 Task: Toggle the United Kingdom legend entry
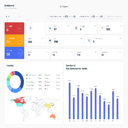click(31, 82)
